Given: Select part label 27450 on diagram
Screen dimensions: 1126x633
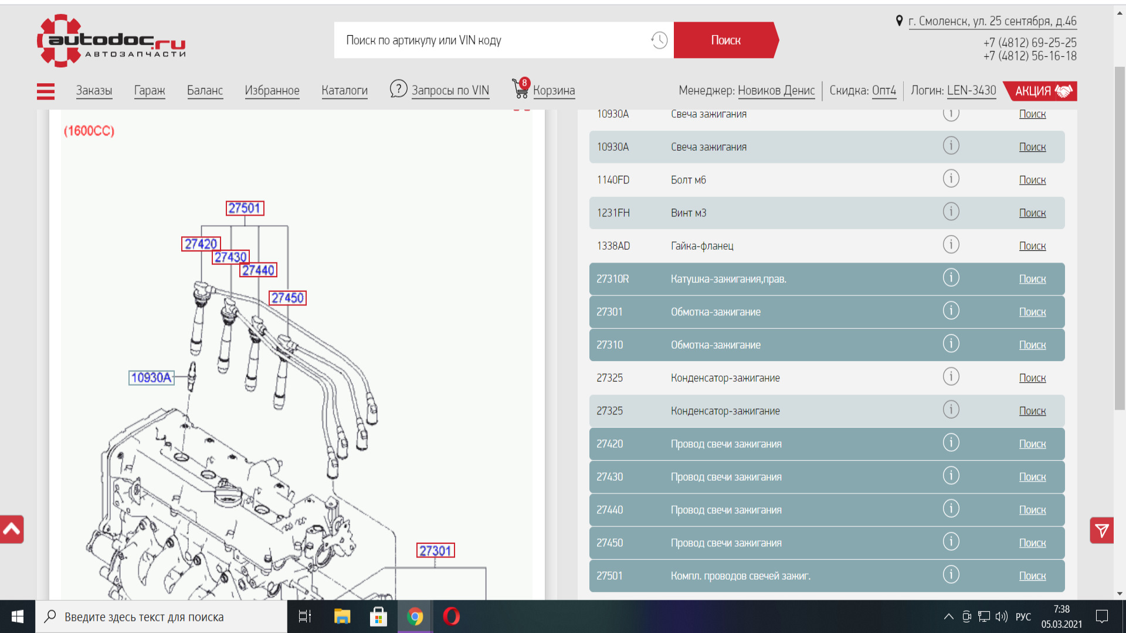Looking at the screenshot, I should pyautogui.click(x=287, y=298).
